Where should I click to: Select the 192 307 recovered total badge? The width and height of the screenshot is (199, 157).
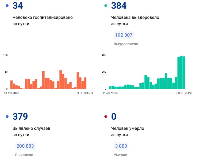[x=123, y=35]
